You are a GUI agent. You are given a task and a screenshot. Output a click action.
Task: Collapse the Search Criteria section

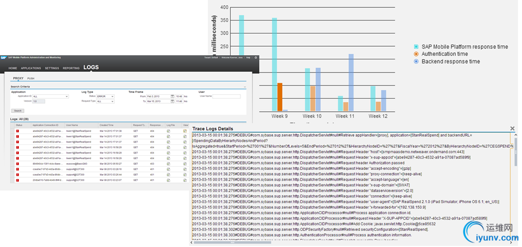pyautogui.click(x=244, y=87)
